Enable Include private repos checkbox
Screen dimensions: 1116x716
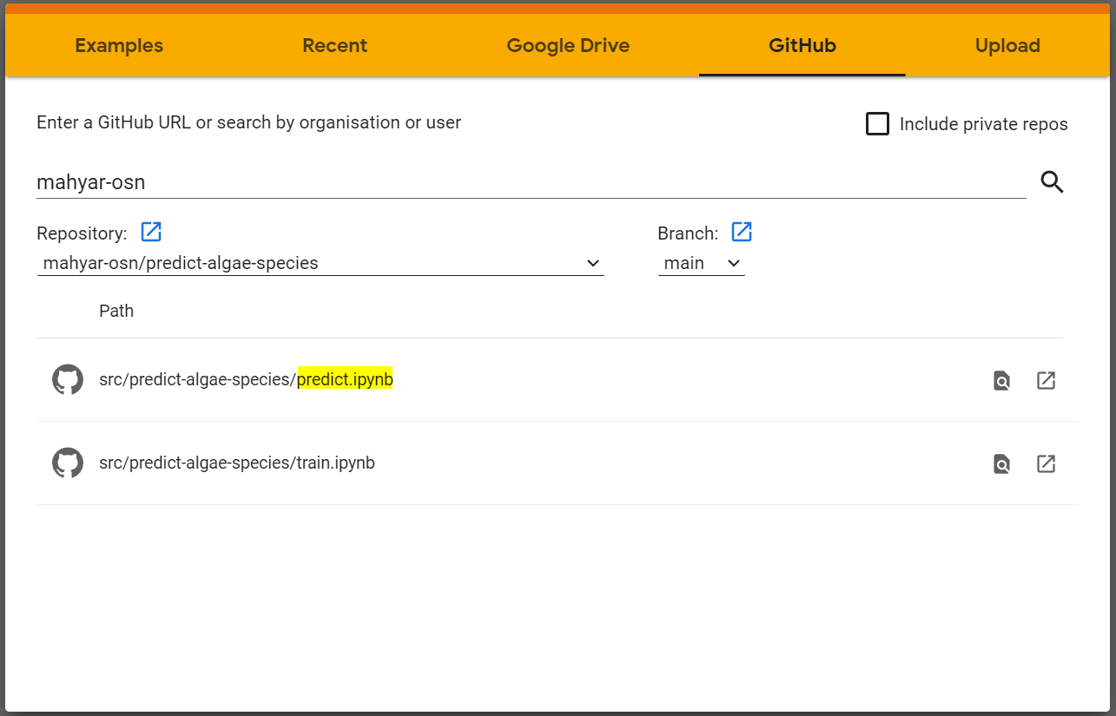(878, 123)
